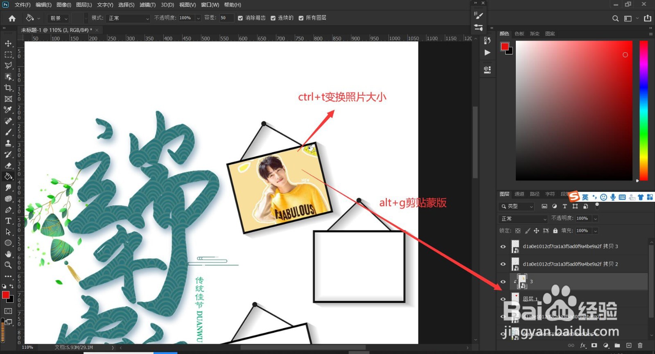Viewport: 655px width, 354px height.
Task: Create a new layer with plus icon
Action: pyautogui.click(x=629, y=345)
